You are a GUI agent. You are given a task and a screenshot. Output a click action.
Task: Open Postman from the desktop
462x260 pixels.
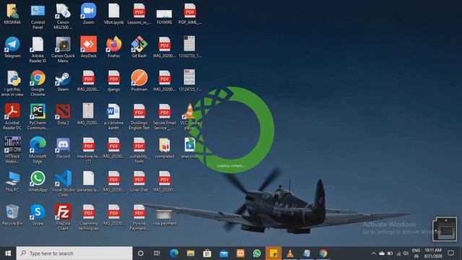click(139, 81)
